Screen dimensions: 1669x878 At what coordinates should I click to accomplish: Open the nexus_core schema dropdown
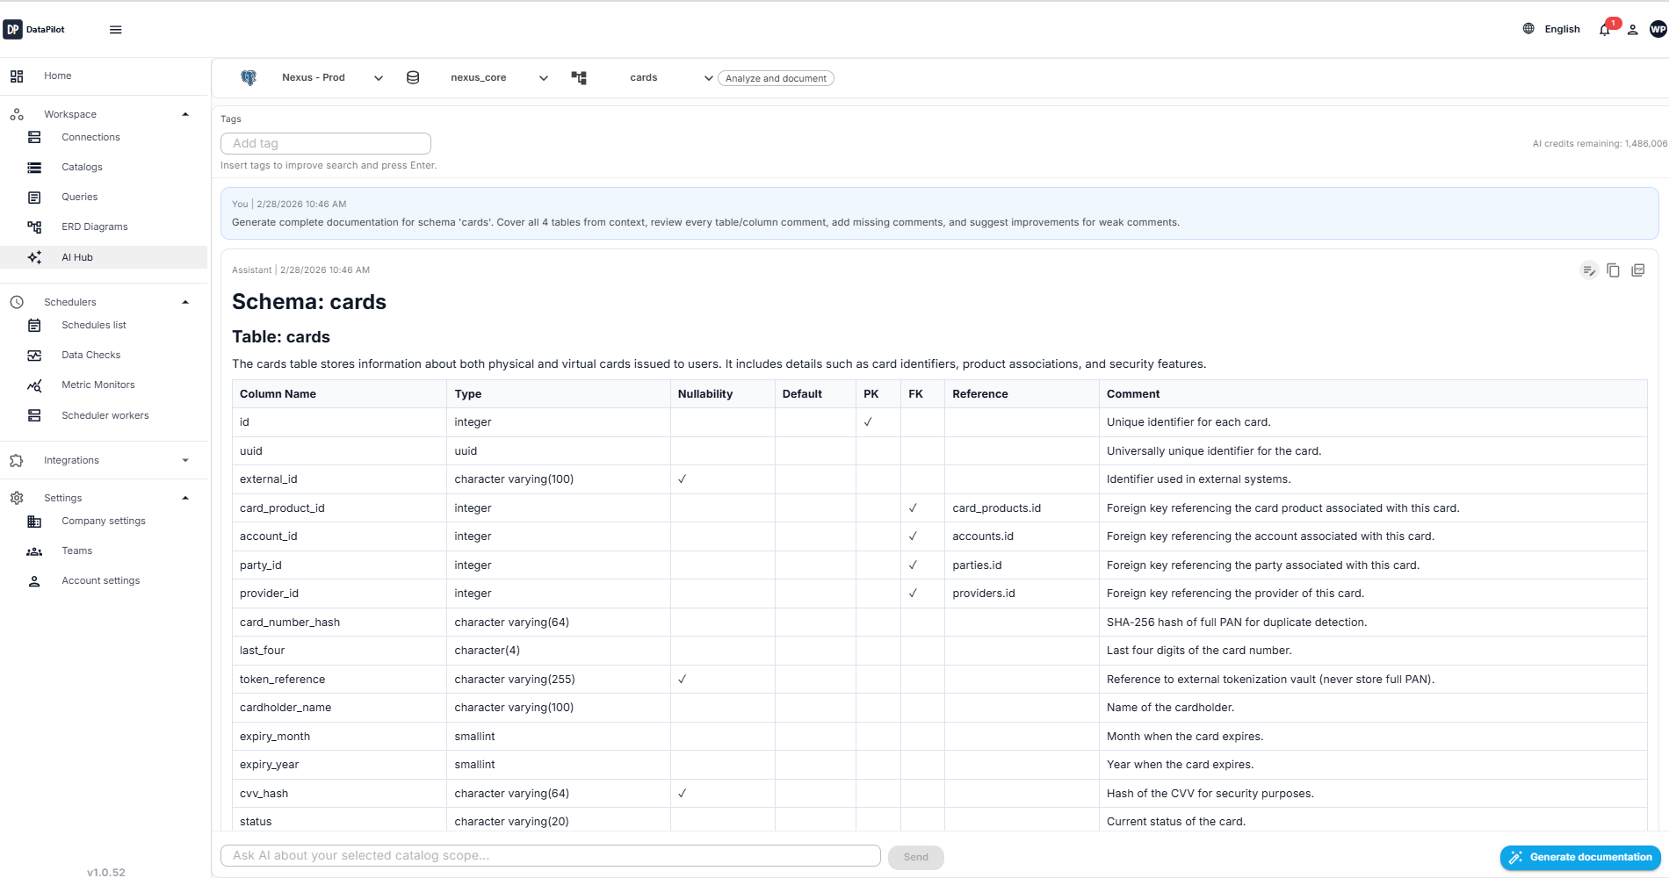coord(543,77)
